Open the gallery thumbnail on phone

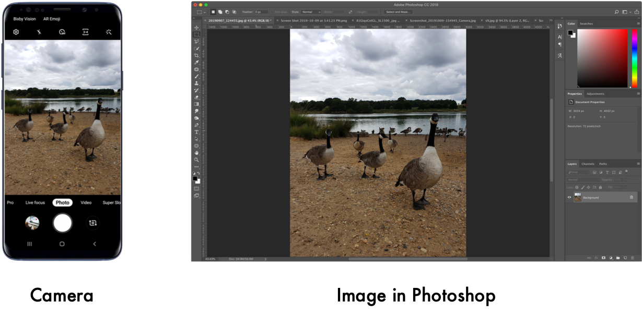pyautogui.click(x=32, y=223)
